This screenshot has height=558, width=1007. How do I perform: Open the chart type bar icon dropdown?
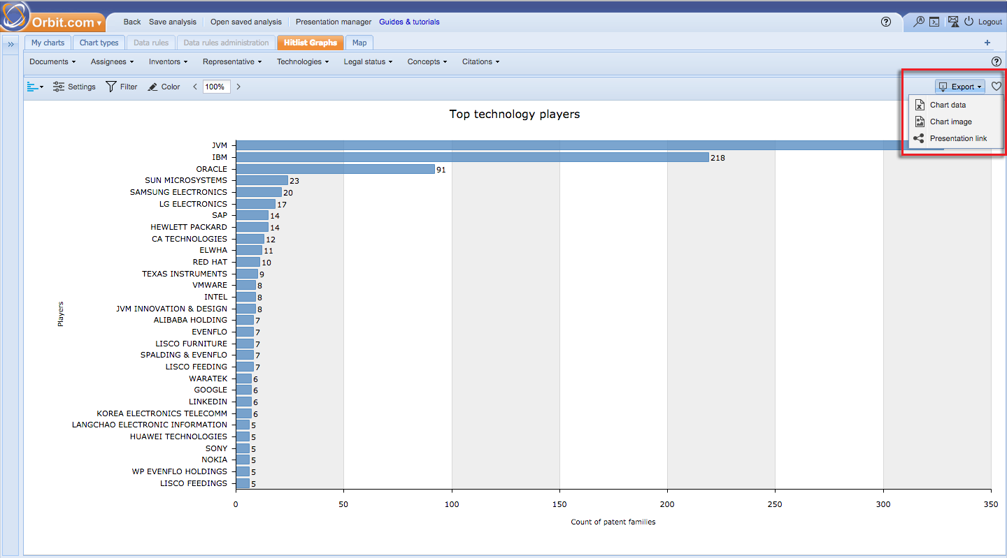coord(35,87)
